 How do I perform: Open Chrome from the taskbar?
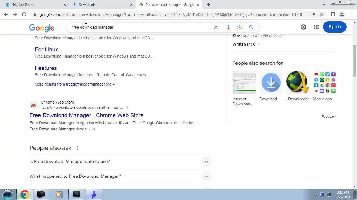click(25, 194)
